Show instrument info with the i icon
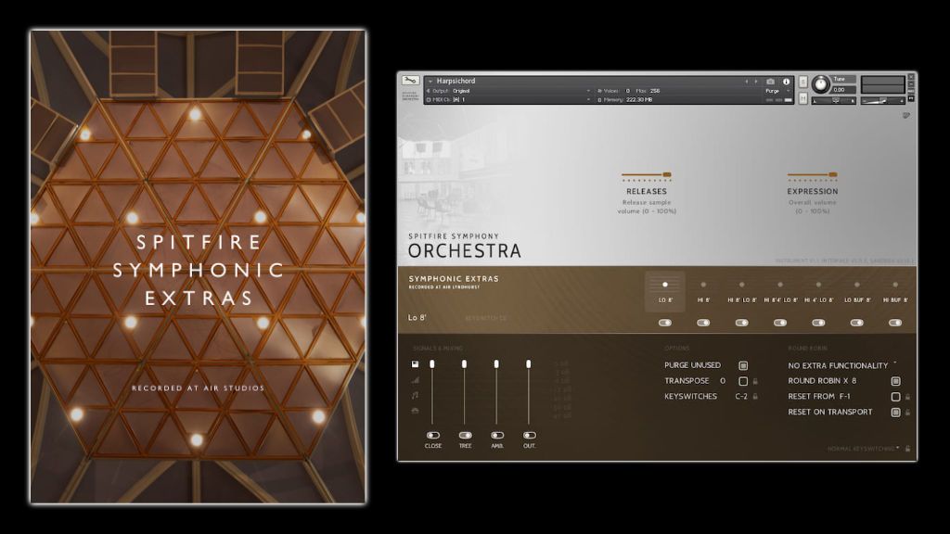The height and width of the screenshot is (534, 950). (x=787, y=82)
